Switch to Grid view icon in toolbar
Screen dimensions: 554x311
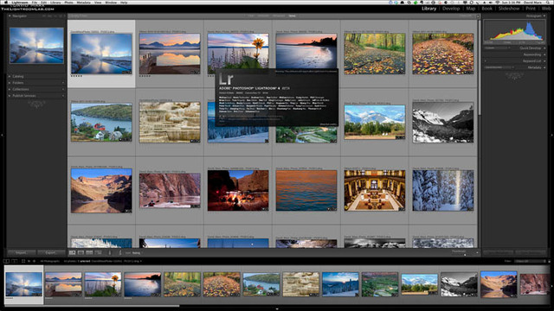pos(73,253)
